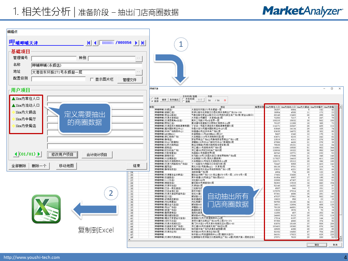This screenshot has height=261, width=348.
Task: Click the vertical scrollbar up arrow in table
Action: [x=340, y=107]
